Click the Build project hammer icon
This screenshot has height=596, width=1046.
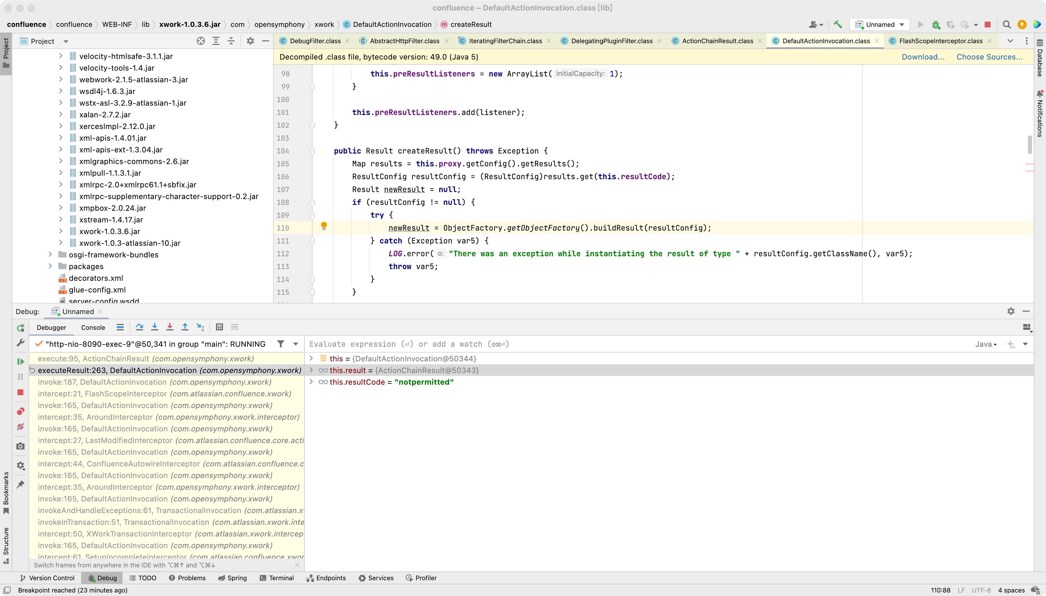pos(838,25)
